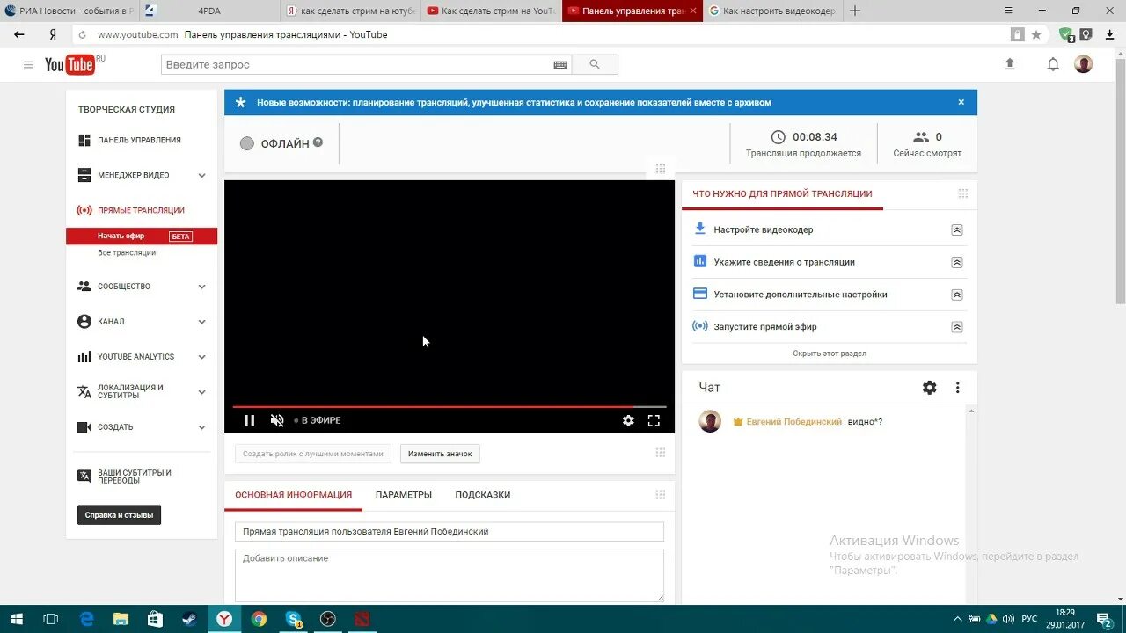Image resolution: width=1126 pixels, height=633 pixels.
Task: Open the upload video arrow icon
Action: tap(1010, 64)
